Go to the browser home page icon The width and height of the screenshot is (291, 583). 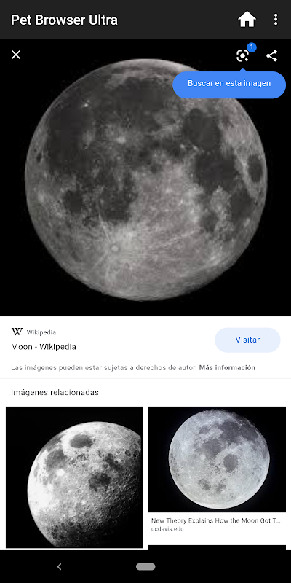247,20
